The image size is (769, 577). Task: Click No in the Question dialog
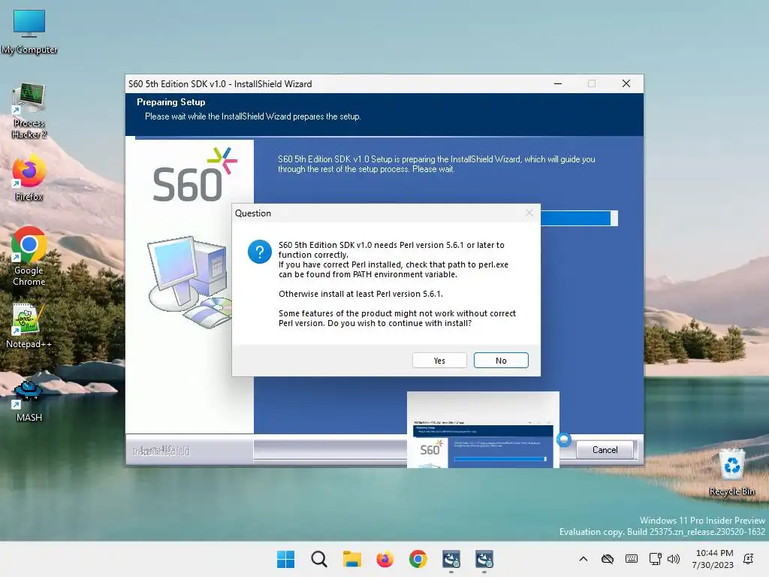pyautogui.click(x=501, y=361)
